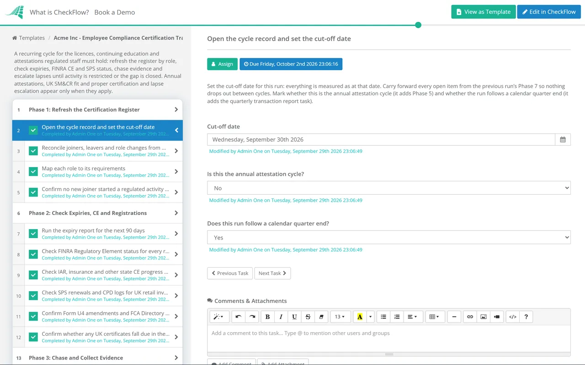Go to the Next Task
585x365 pixels.
click(x=272, y=273)
